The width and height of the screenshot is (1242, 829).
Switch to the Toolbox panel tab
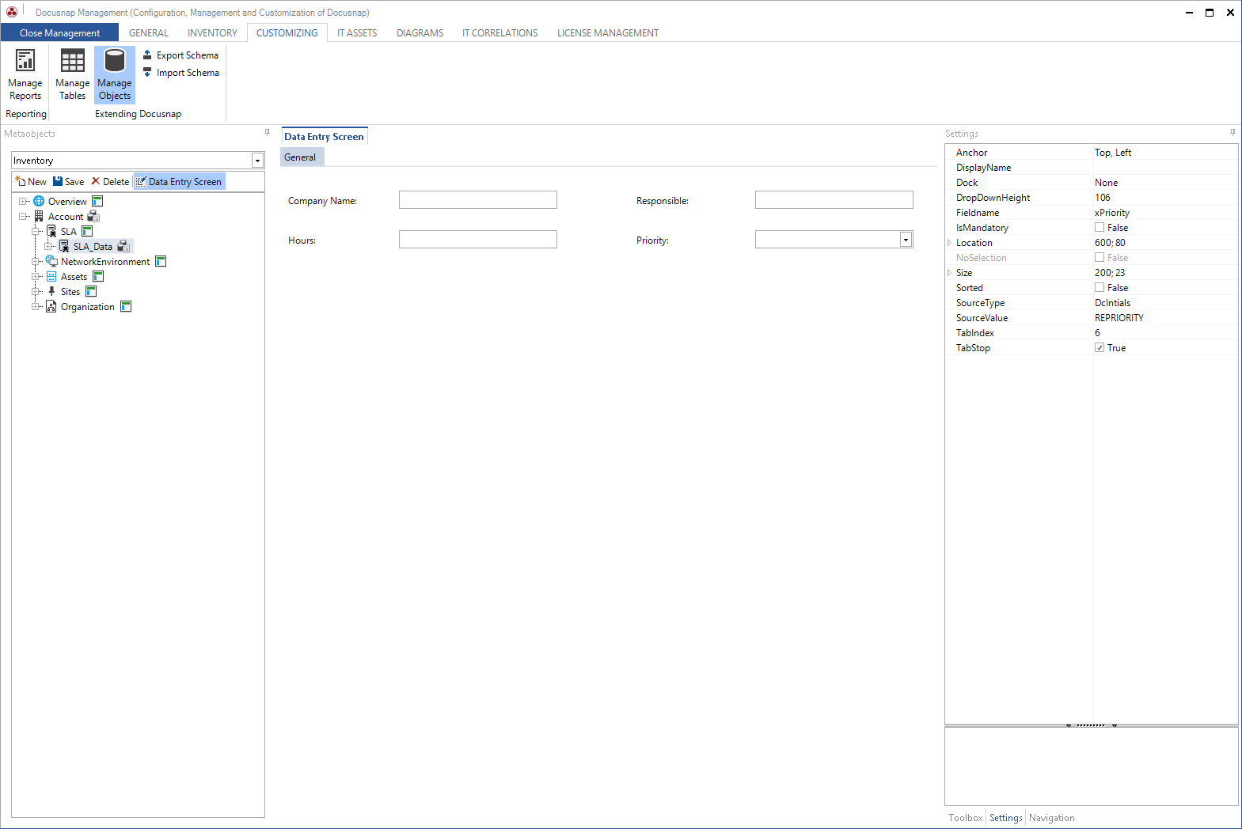click(965, 818)
